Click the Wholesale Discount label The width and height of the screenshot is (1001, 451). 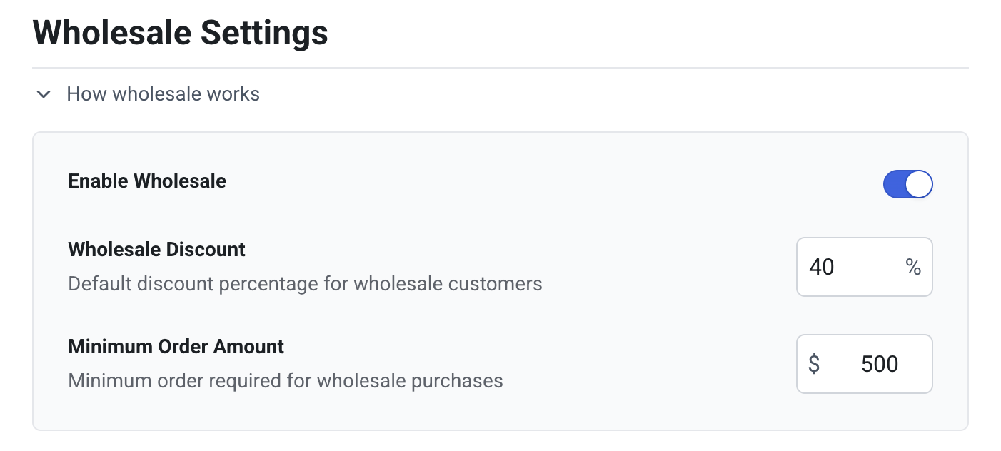156,250
